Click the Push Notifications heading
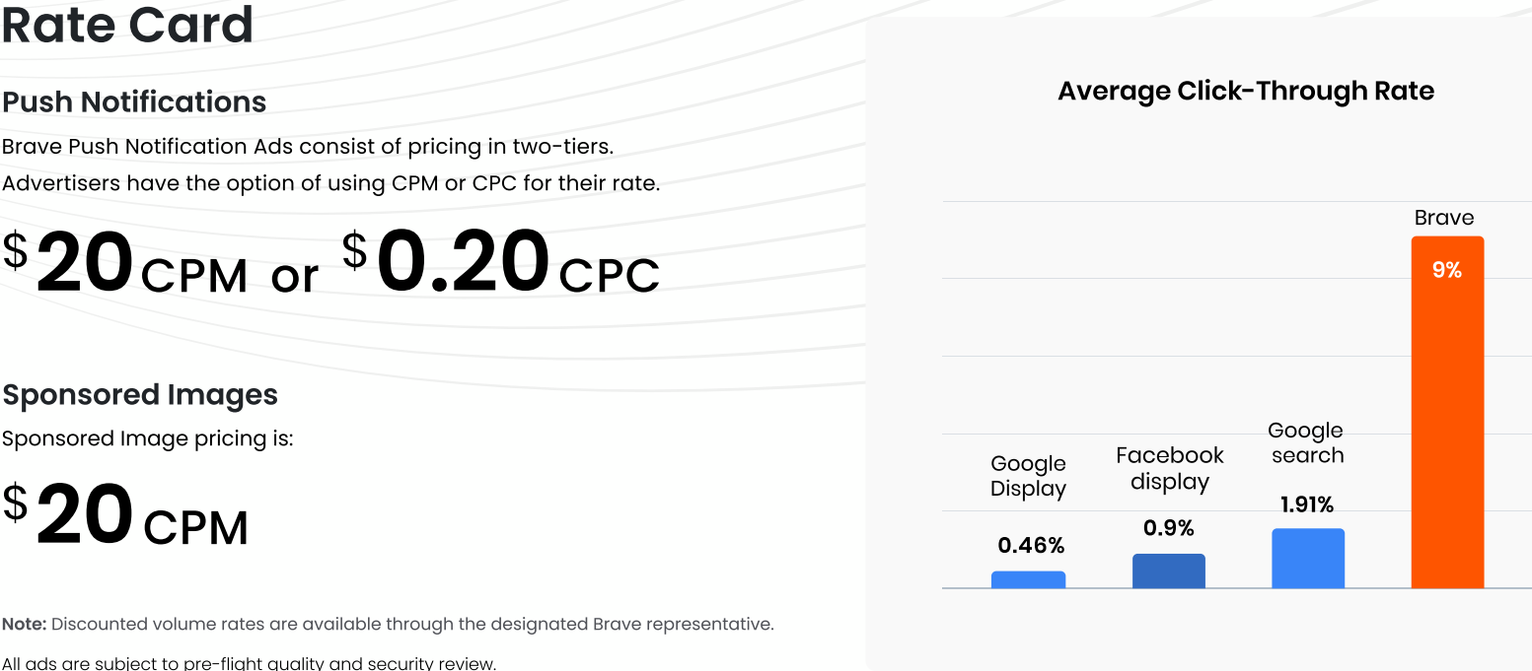The height and width of the screenshot is (671, 1532). pos(134,101)
